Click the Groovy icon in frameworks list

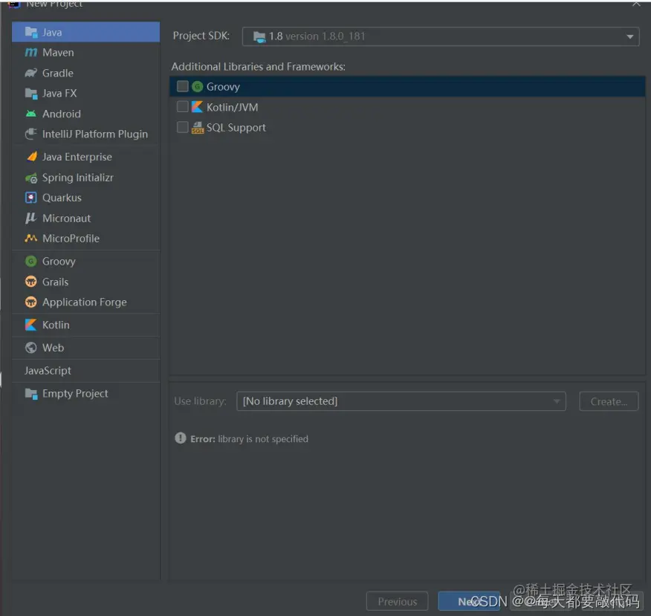[198, 86]
